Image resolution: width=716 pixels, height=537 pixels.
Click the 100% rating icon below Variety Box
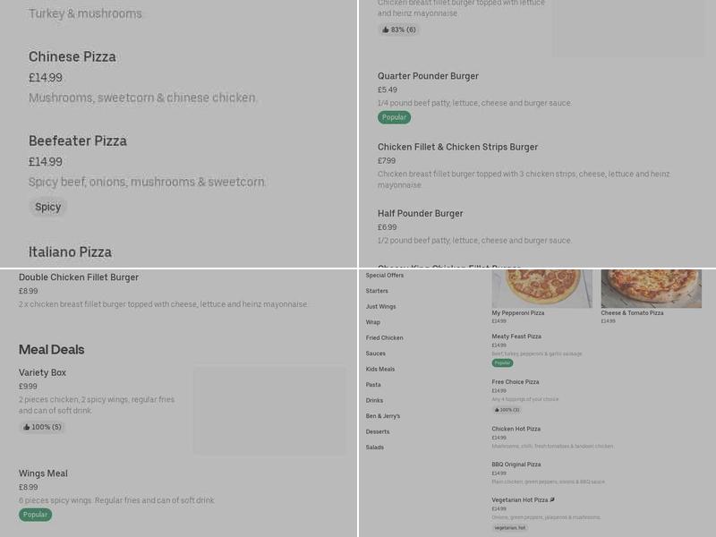(x=40, y=427)
